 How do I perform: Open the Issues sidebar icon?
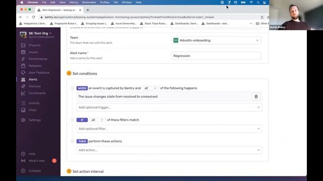pos(23,52)
